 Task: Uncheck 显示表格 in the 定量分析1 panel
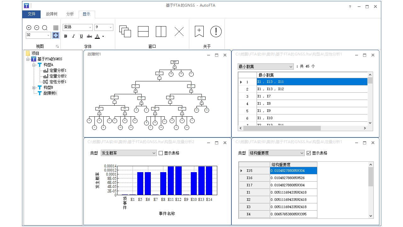tap(309, 153)
